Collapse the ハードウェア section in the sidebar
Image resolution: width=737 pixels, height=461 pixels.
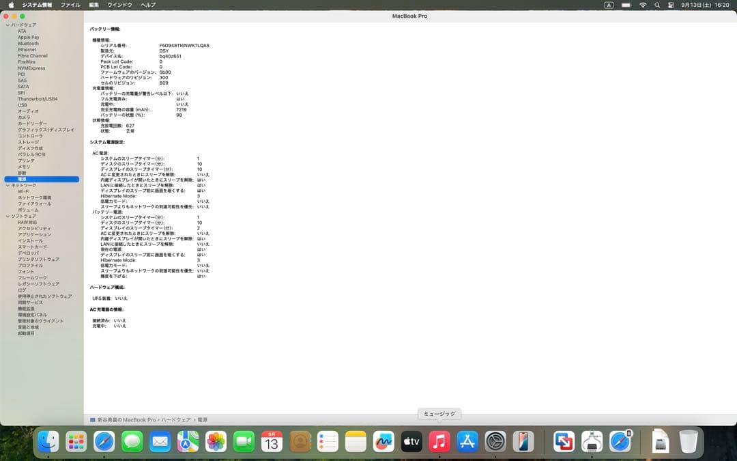(x=8, y=25)
